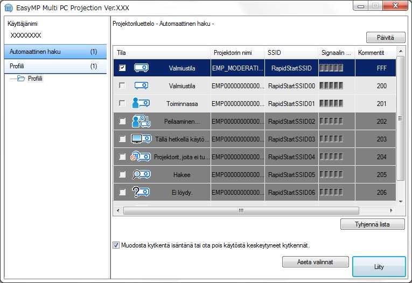Select Profiili search mode
Viewport: 412px width, 283px height.
(55, 66)
